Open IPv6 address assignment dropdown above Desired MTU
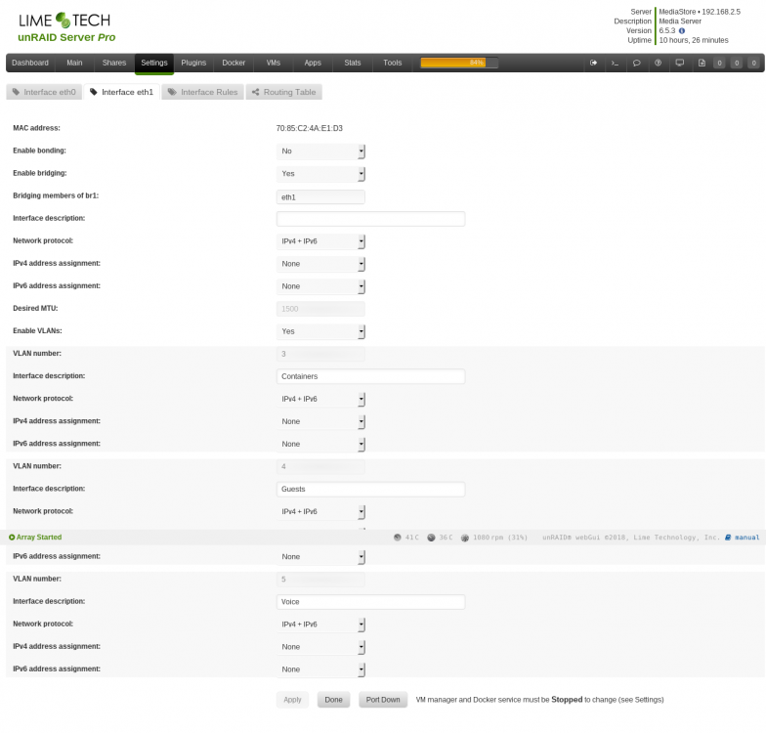The image size is (766, 733). (320, 286)
